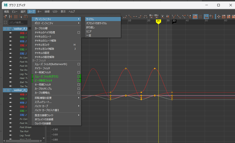This screenshot has width=235, height=143.
Task: Click ウェイト付き接線 menu entry
Action: tap(56, 124)
